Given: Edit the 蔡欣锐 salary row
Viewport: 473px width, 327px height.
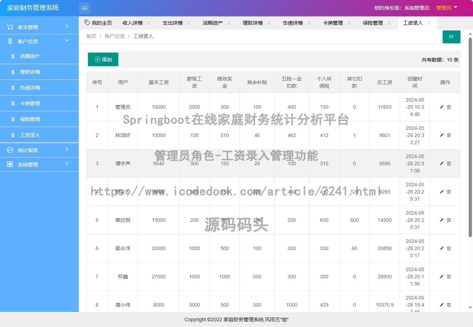Looking at the screenshot, I should point(442,220).
